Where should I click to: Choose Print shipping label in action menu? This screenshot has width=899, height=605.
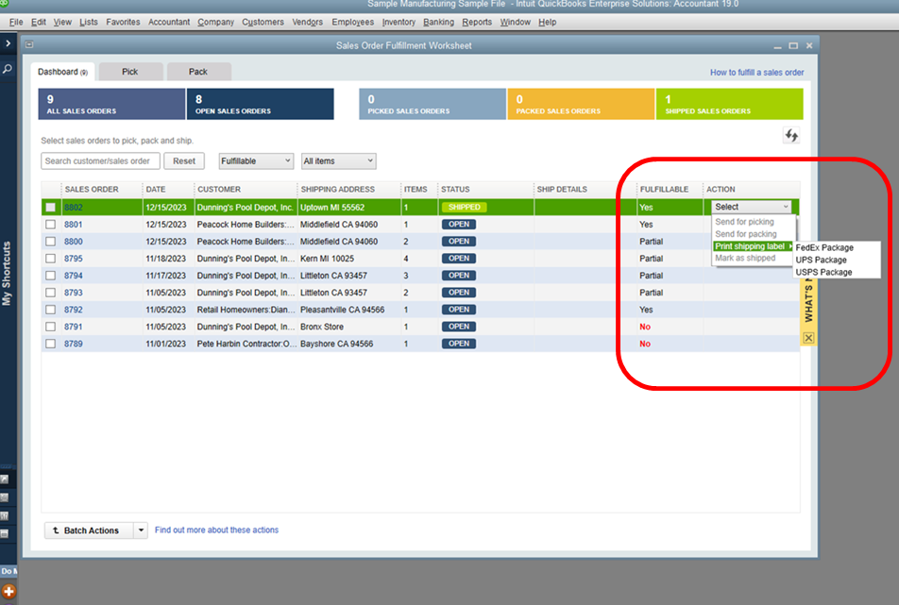pos(753,246)
